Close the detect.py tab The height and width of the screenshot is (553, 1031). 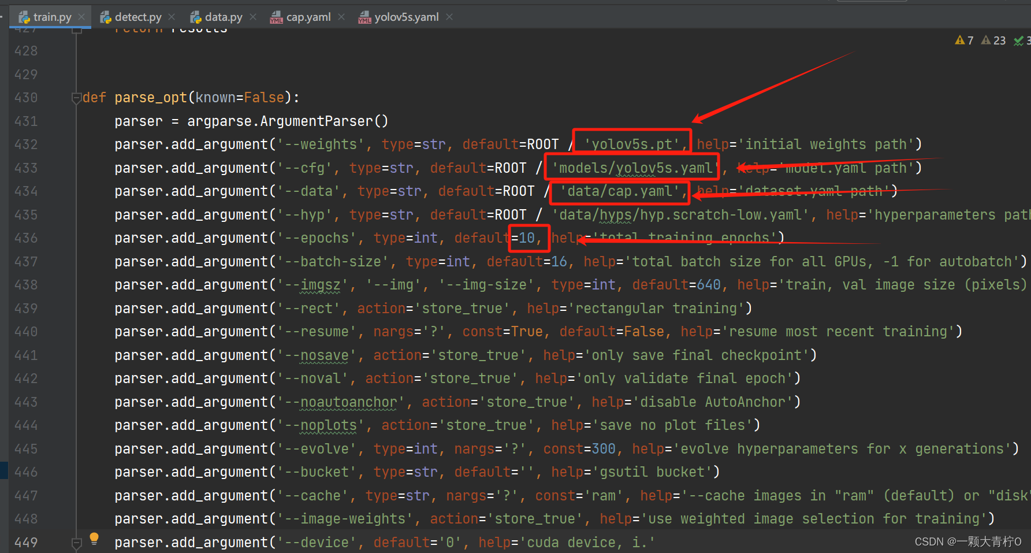click(x=172, y=17)
